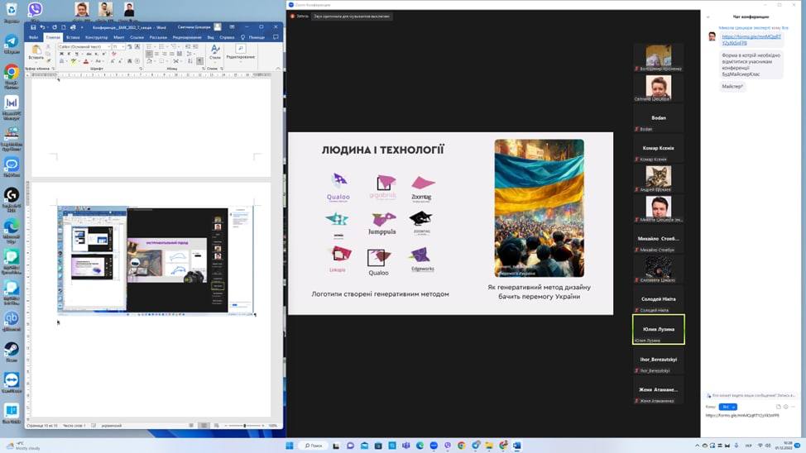Open the qBittorrent desktop shortcut
This screenshot has height=453, width=806.
click(12, 321)
